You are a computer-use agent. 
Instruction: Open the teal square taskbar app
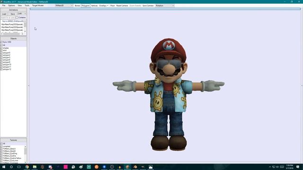pyautogui.click(x=89, y=167)
